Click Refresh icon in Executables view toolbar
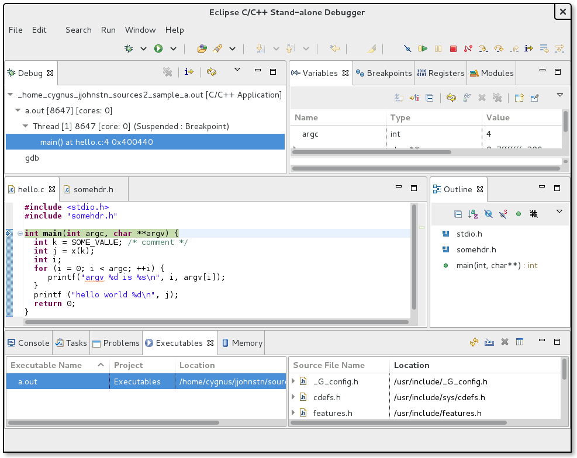Viewport: 577px width, 458px height. pyautogui.click(x=474, y=342)
